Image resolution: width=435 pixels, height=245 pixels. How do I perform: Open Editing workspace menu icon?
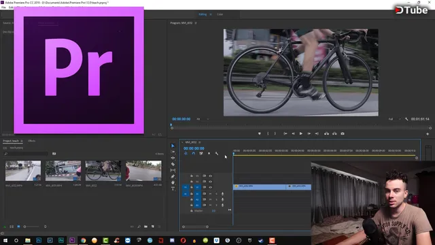(211, 14)
